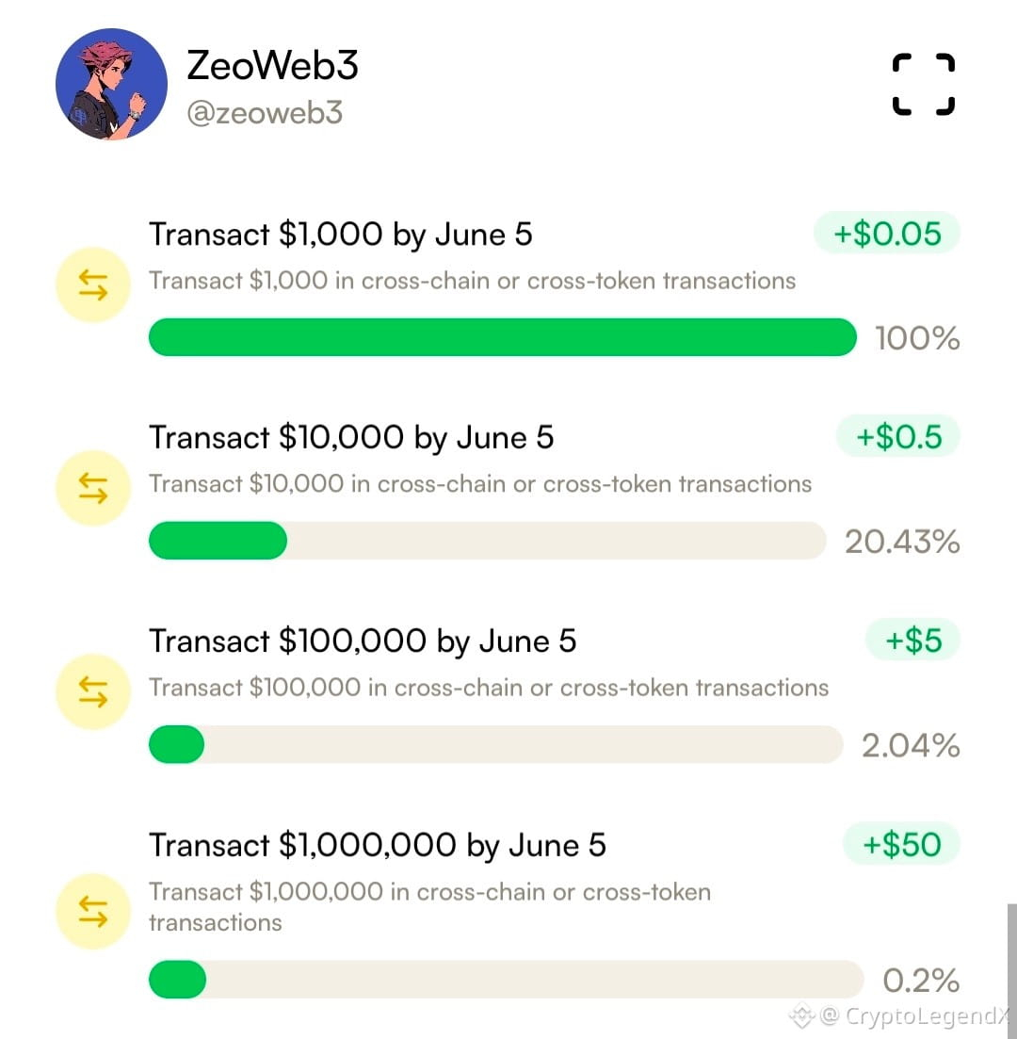Viewport: 1017px width, 1039px height.
Task: Open the QR scan frame icon
Action: tap(924, 84)
